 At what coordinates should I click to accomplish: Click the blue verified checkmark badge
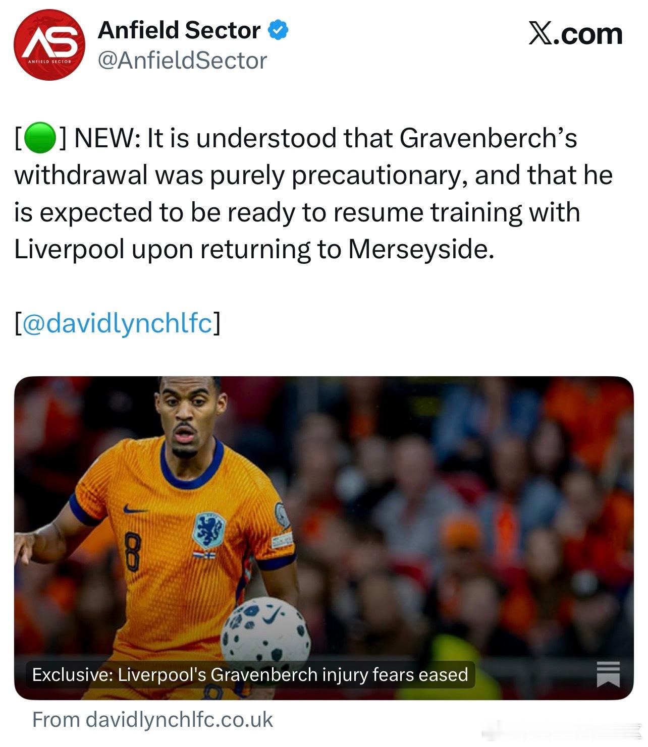coord(278,30)
